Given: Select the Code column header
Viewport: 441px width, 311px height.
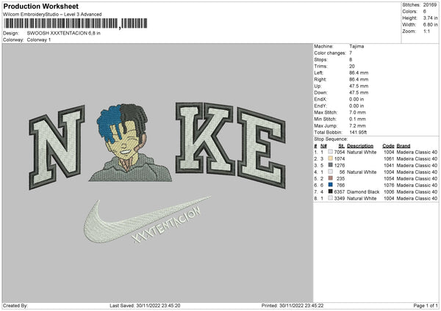Looking at the screenshot, I should pos(388,146).
